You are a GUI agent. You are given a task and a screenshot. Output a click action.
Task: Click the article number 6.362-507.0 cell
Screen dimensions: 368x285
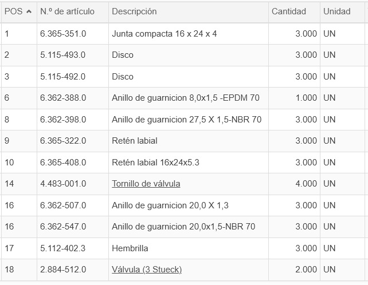(63, 205)
